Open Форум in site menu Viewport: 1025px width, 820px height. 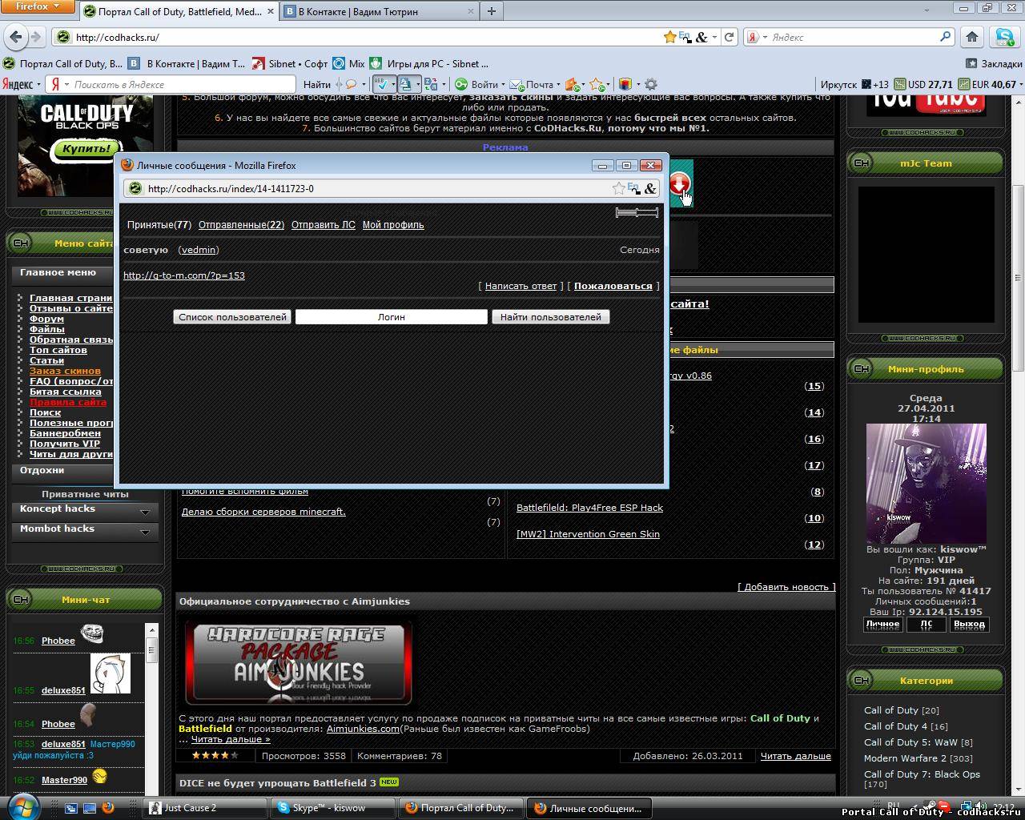tap(46, 319)
